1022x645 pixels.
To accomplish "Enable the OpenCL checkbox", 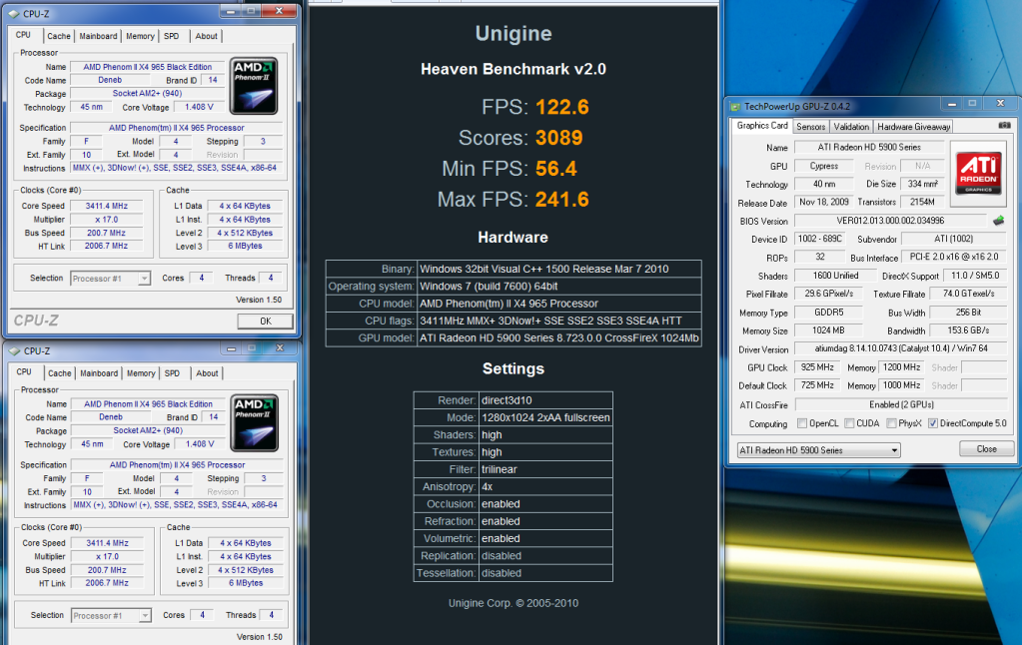I will point(803,423).
